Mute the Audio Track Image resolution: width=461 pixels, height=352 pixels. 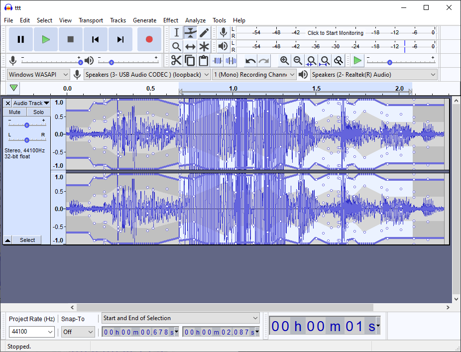[x=15, y=112]
